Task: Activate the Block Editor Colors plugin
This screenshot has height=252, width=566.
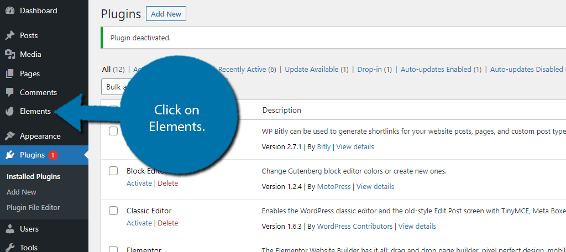Action: click(139, 183)
